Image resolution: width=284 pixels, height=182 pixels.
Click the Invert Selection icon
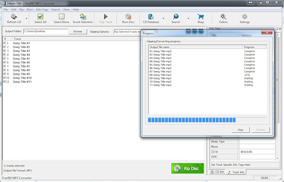click(x=83, y=18)
